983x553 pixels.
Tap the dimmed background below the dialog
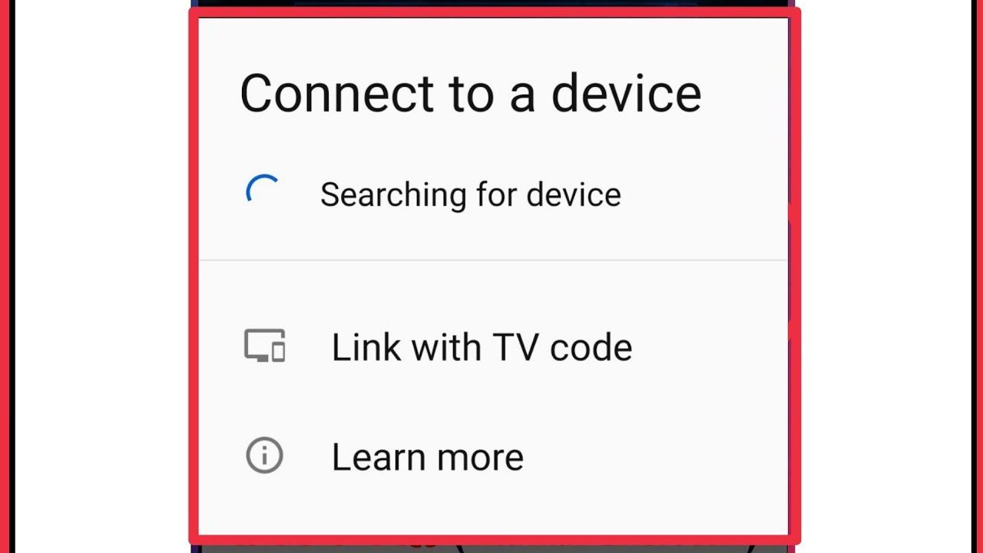(493, 548)
